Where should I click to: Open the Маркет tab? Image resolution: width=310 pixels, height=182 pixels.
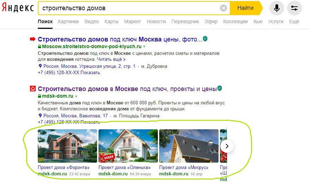(132, 22)
